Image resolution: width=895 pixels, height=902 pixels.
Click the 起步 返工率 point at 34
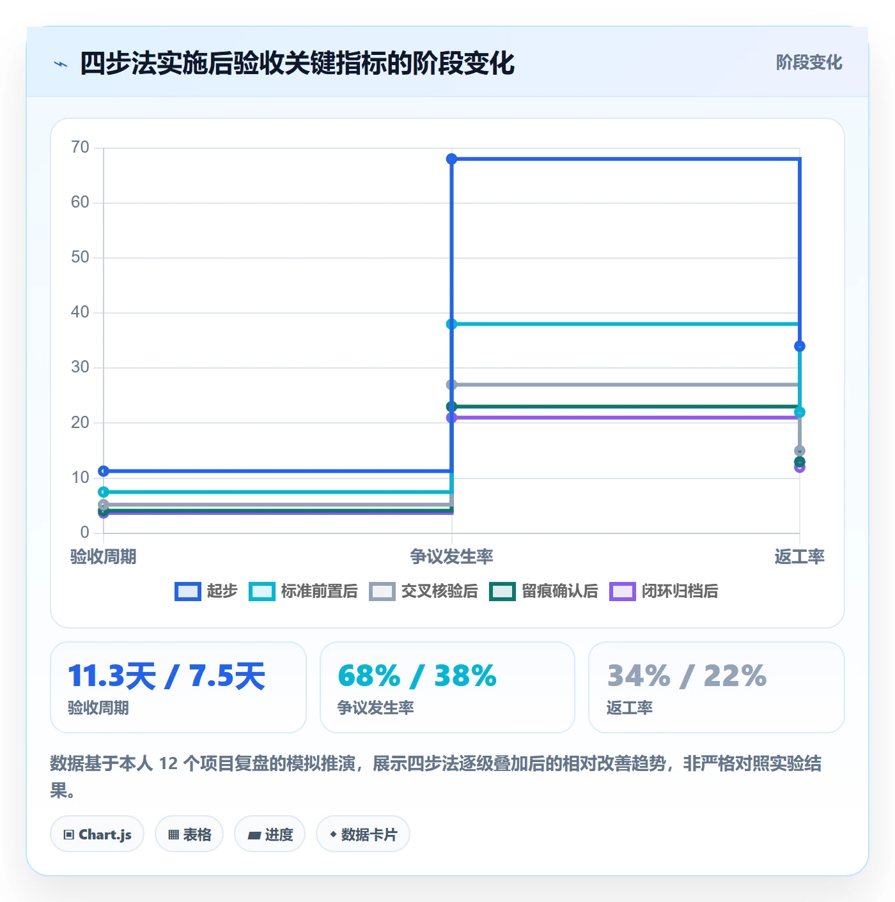(800, 346)
